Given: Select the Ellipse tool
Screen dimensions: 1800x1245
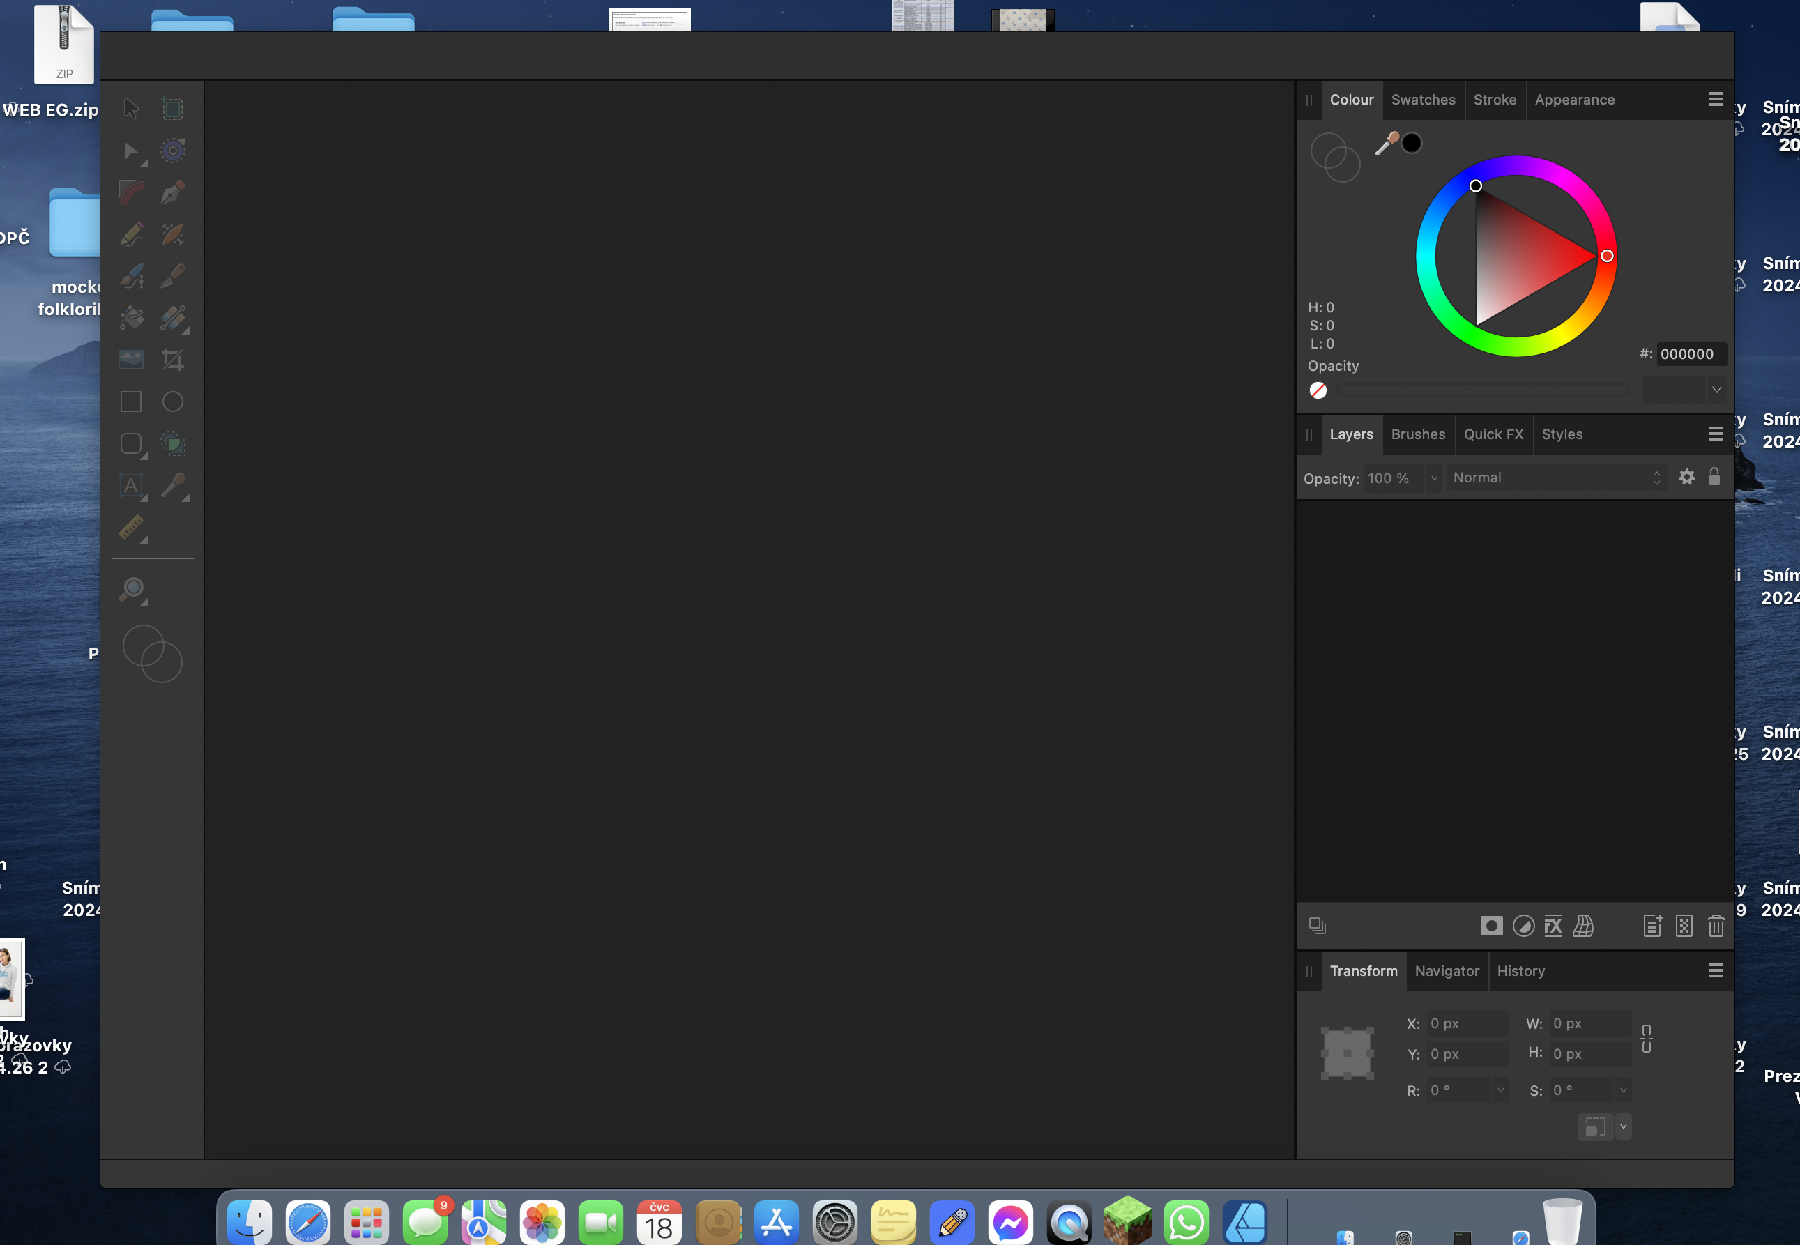Looking at the screenshot, I should (x=172, y=402).
